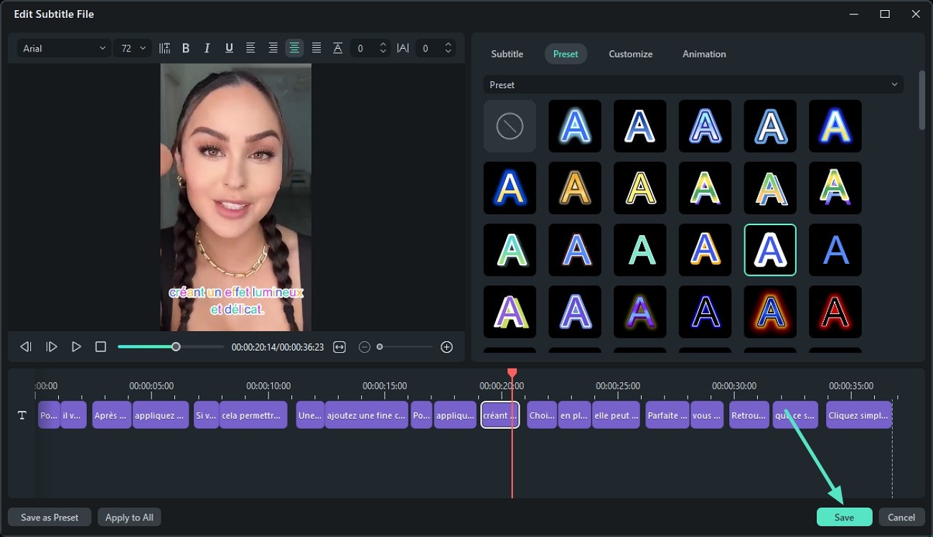Image resolution: width=933 pixels, height=537 pixels.
Task: Select the 'créant ...' subtitle clip
Action: (500, 415)
